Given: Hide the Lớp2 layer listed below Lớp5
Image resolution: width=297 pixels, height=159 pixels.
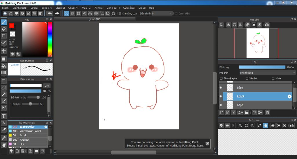Looking at the screenshot, I should (x=221, y=105).
